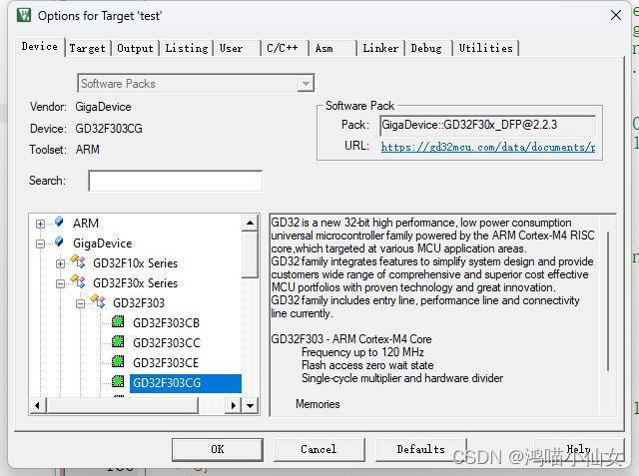Collapse the GigaDevice vendor node
This screenshot has width=639, height=476.
point(40,243)
